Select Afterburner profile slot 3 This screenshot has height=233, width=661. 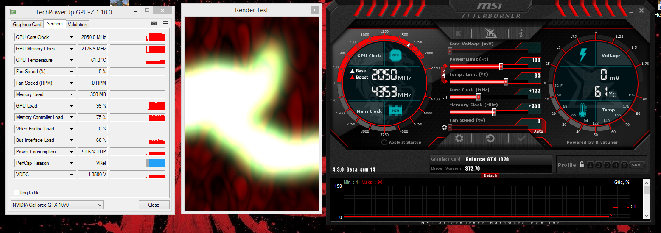coord(607,165)
